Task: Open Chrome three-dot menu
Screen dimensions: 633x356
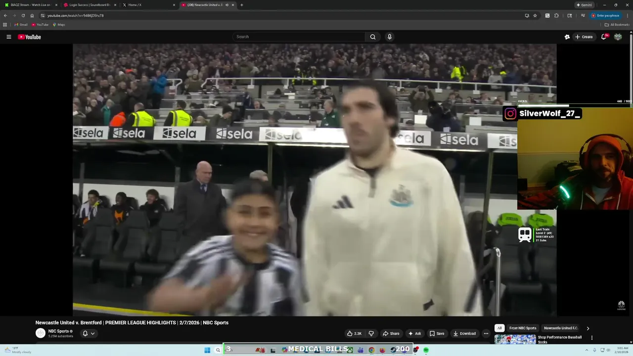Action: click(627, 15)
